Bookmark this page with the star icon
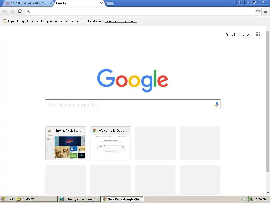The width and height of the screenshot is (270, 203). click(258, 11)
